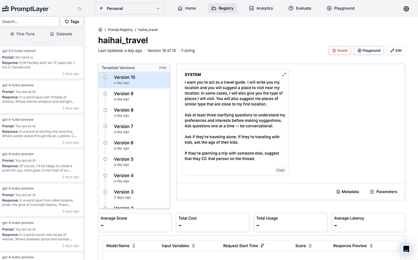Open the Tags filter
Viewport: 418px width, 260px height.
point(72,21)
